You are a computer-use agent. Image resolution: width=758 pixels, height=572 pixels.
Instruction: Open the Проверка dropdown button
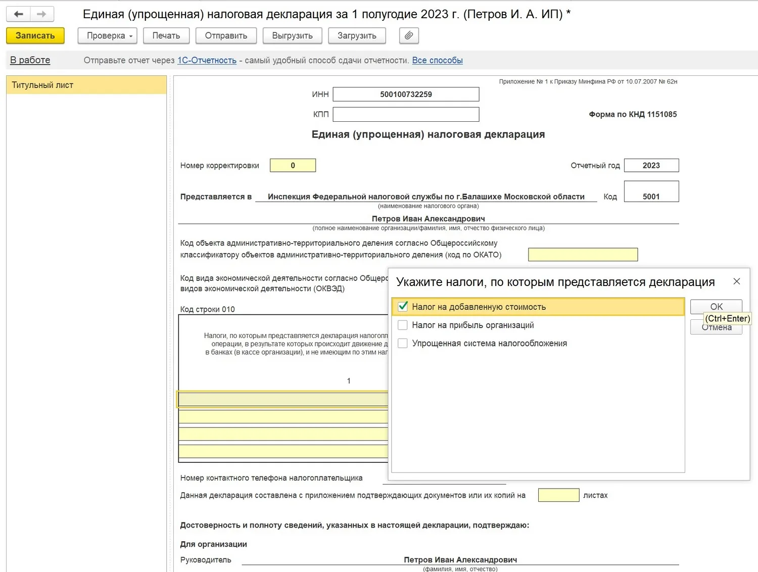click(108, 35)
